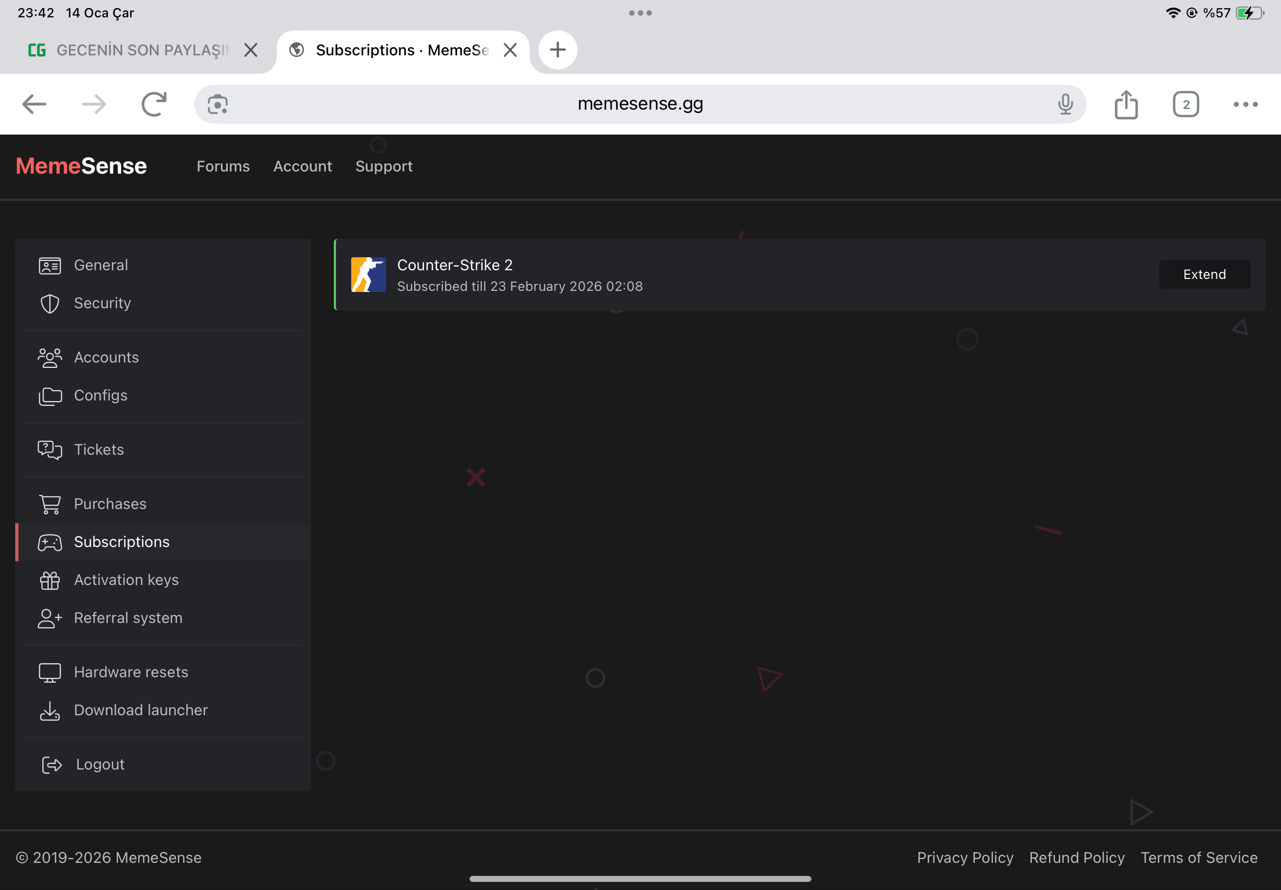Go to the Accounts sidebar section
The height and width of the screenshot is (890, 1281).
point(163,358)
